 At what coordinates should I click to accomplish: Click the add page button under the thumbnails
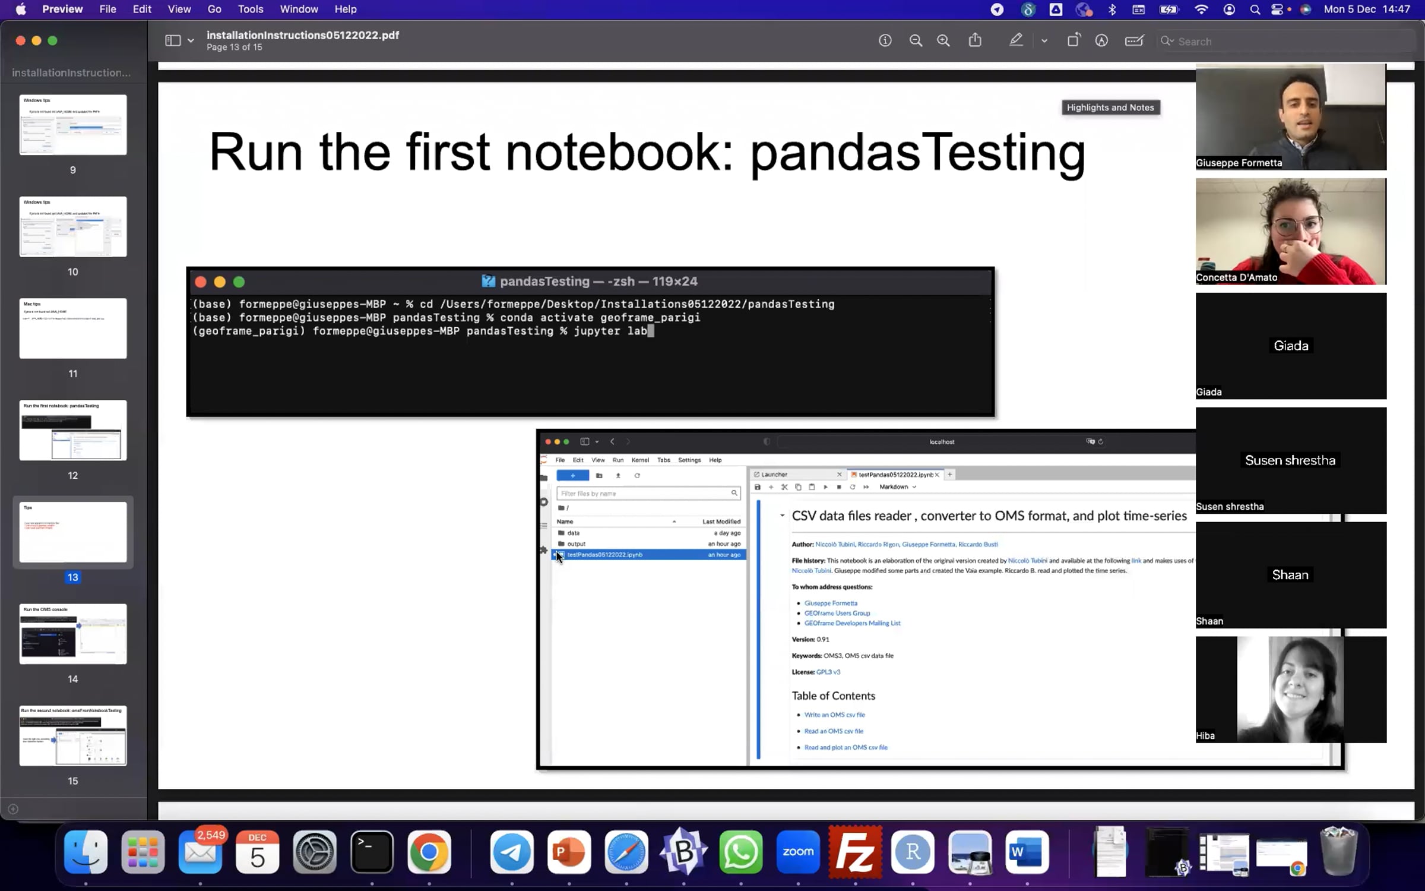point(13,809)
